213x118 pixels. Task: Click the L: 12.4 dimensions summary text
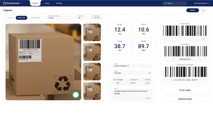185,80
